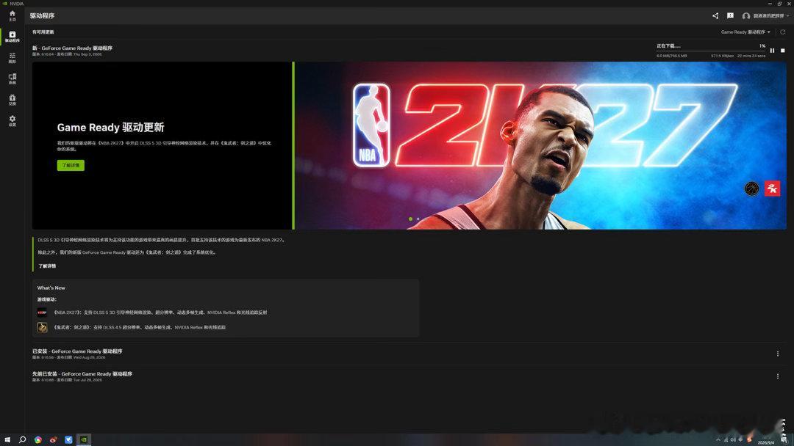Click the NBA 2K27 DLSS What's New entry text
The image size is (794, 446).
(160, 312)
